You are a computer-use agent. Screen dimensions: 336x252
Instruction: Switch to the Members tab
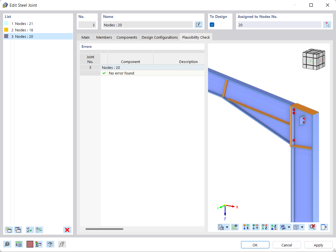click(x=104, y=37)
